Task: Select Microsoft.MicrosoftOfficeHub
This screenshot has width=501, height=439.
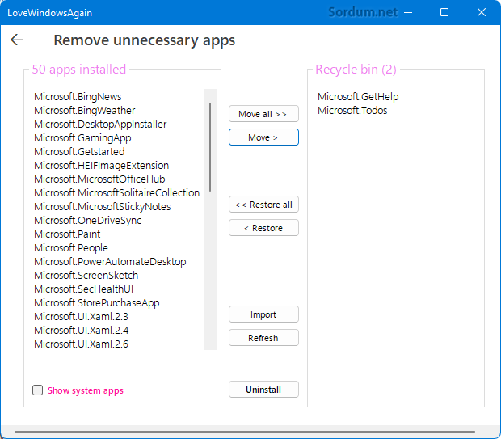Action: point(99,179)
